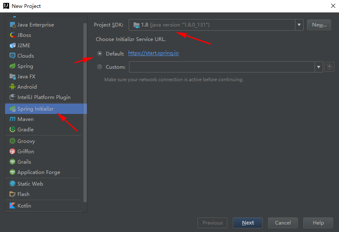This screenshot has width=339, height=232.
Task: Select IntelliJ Platform Plugin entry
Action: click(44, 97)
